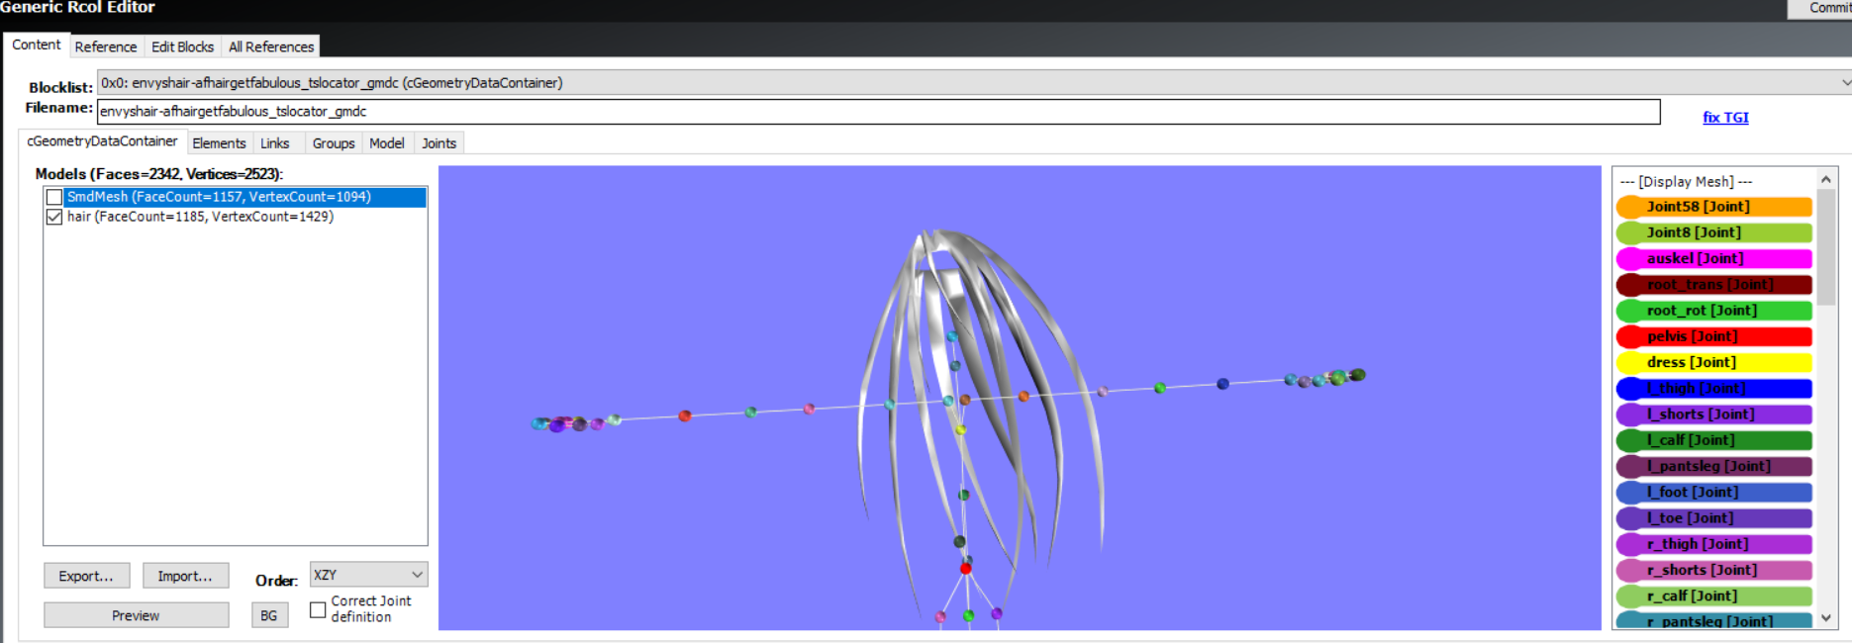Switch to the Joints tab
This screenshot has height=643, width=1852.
(439, 143)
